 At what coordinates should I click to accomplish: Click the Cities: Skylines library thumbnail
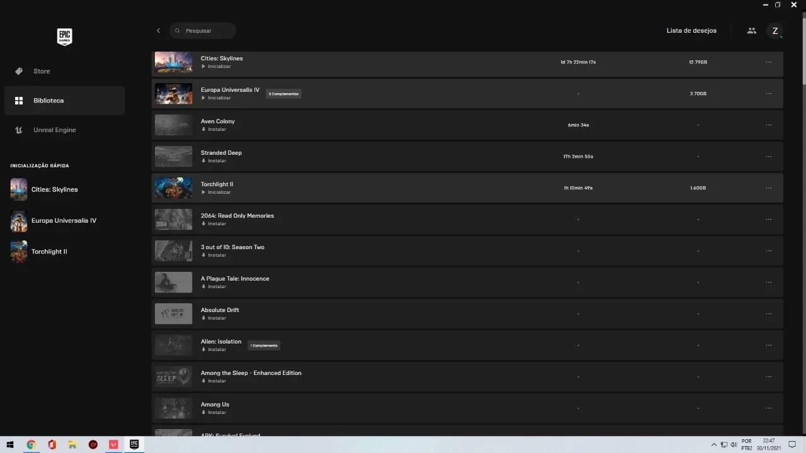pos(173,62)
